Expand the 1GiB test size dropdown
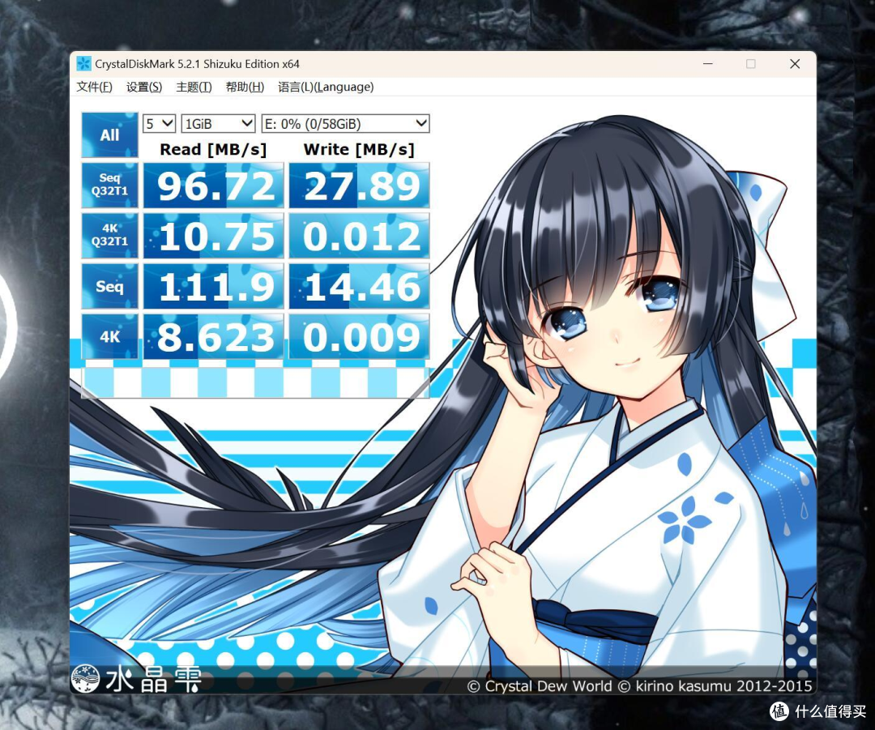Image resolution: width=875 pixels, height=730 pixels. (x=218, y=124)
